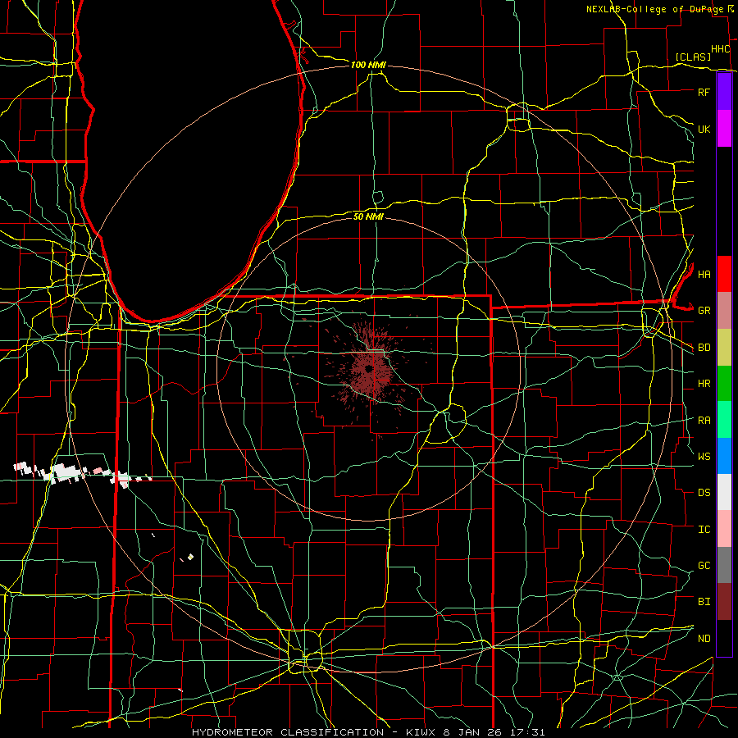Click the 'GR' legend label
Image resolution: width=738 pixels, height=738 pixels.
pos(704,311)
